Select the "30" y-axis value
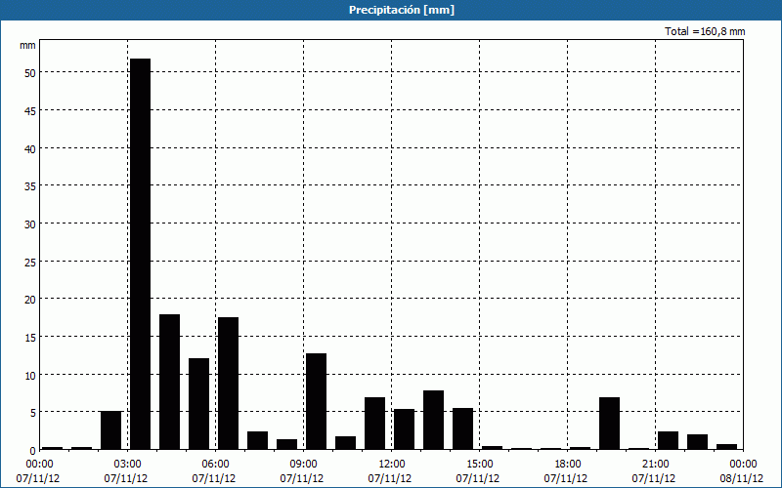Screen dimensions: 782x488 coord(30,224)
